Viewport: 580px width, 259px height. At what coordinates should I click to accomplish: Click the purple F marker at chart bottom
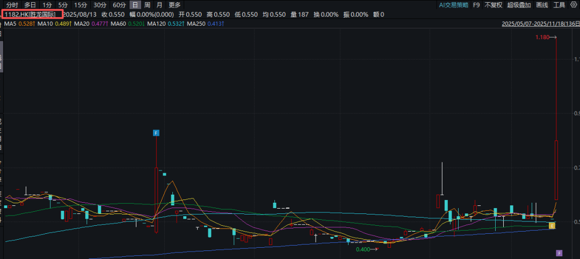click(x=559, y=253)
